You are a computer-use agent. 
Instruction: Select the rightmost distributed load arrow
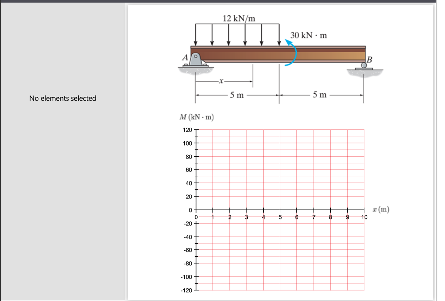point(279,34)
